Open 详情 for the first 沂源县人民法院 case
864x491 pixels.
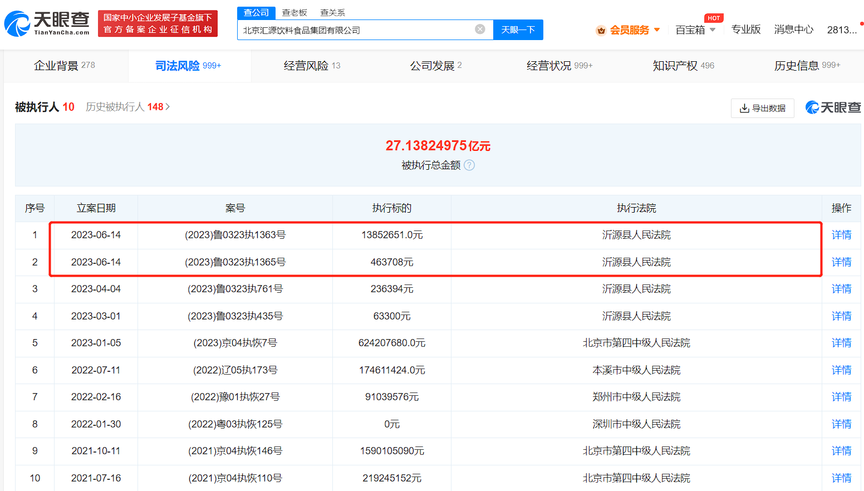(x=841, y=234)
